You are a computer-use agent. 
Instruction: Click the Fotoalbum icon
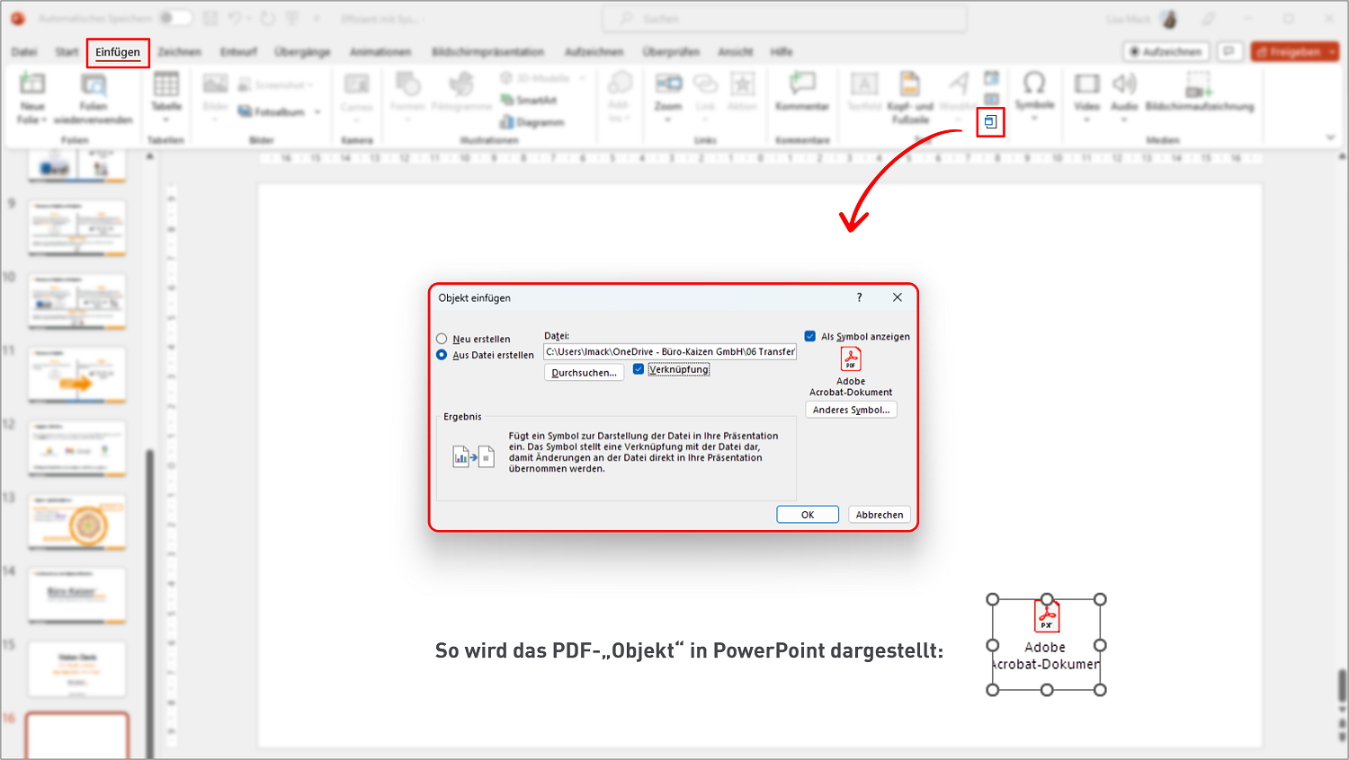(x=246, y=112)
